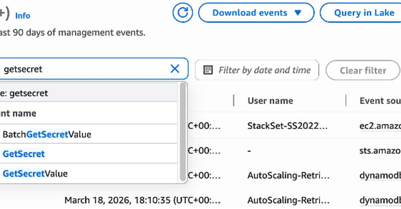Select the BatchGetSecretValue suggestion
The height and width of the screenshot is (209, 401).
(47, 134)
